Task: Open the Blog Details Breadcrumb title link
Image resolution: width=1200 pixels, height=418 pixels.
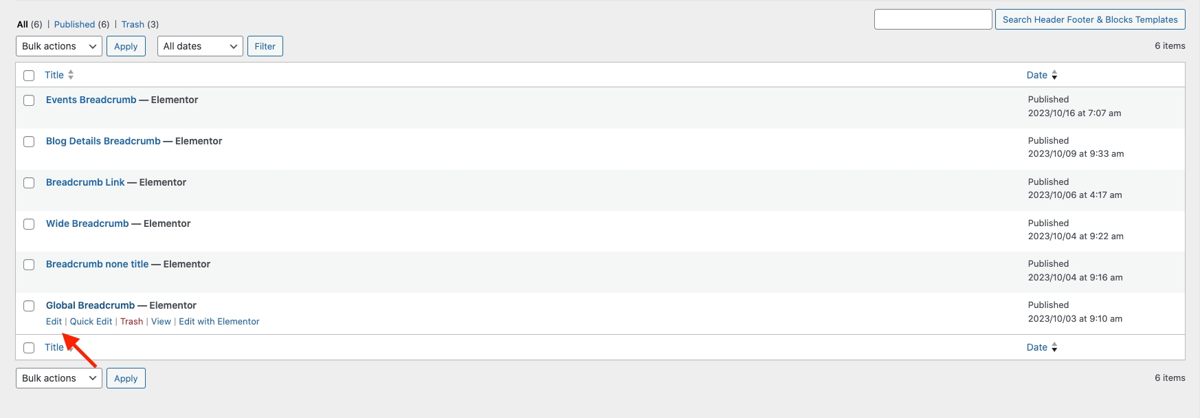Action: 103,141
